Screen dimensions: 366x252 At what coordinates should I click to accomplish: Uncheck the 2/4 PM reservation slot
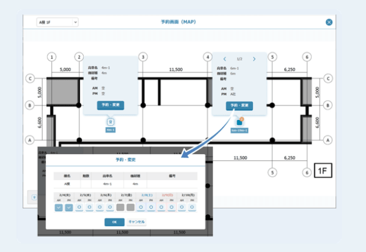coord(68,207)
